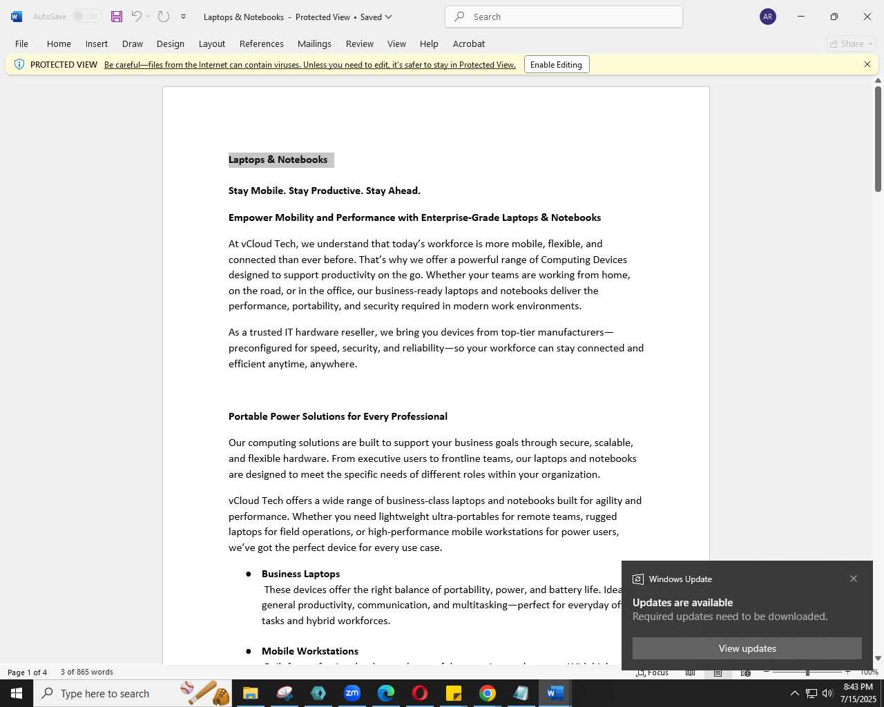The image size is (884, 707).
Task: Enable Focus mode in status bar
Action: (x=653, y=672)
